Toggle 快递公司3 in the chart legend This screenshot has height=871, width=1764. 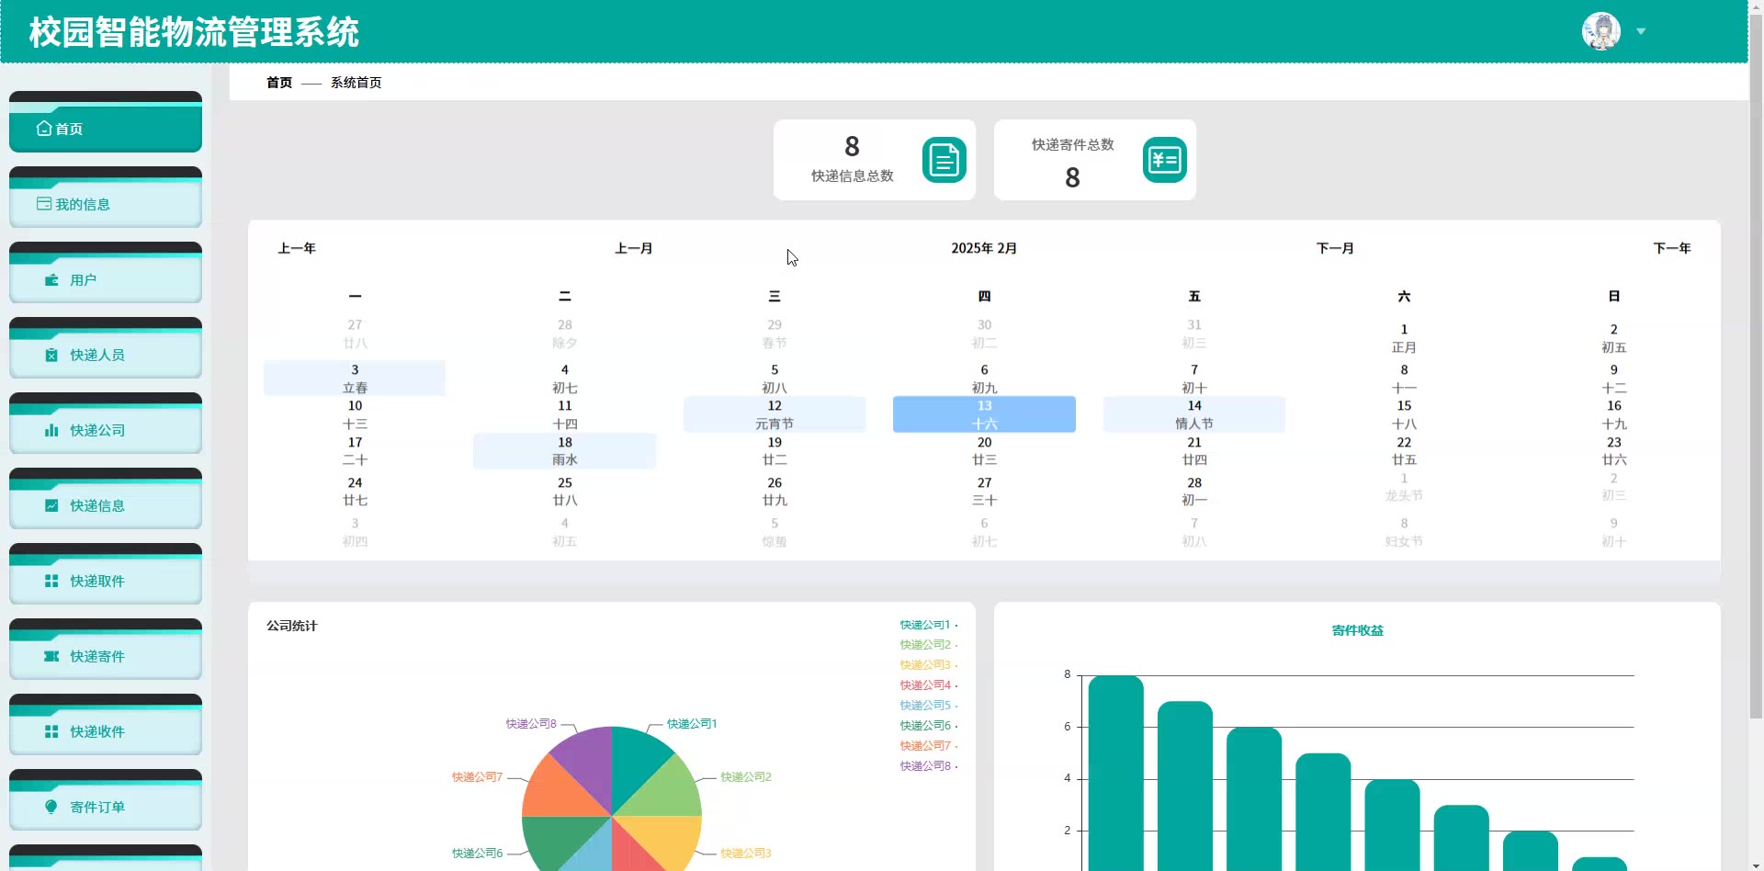[x=929, y=665]
